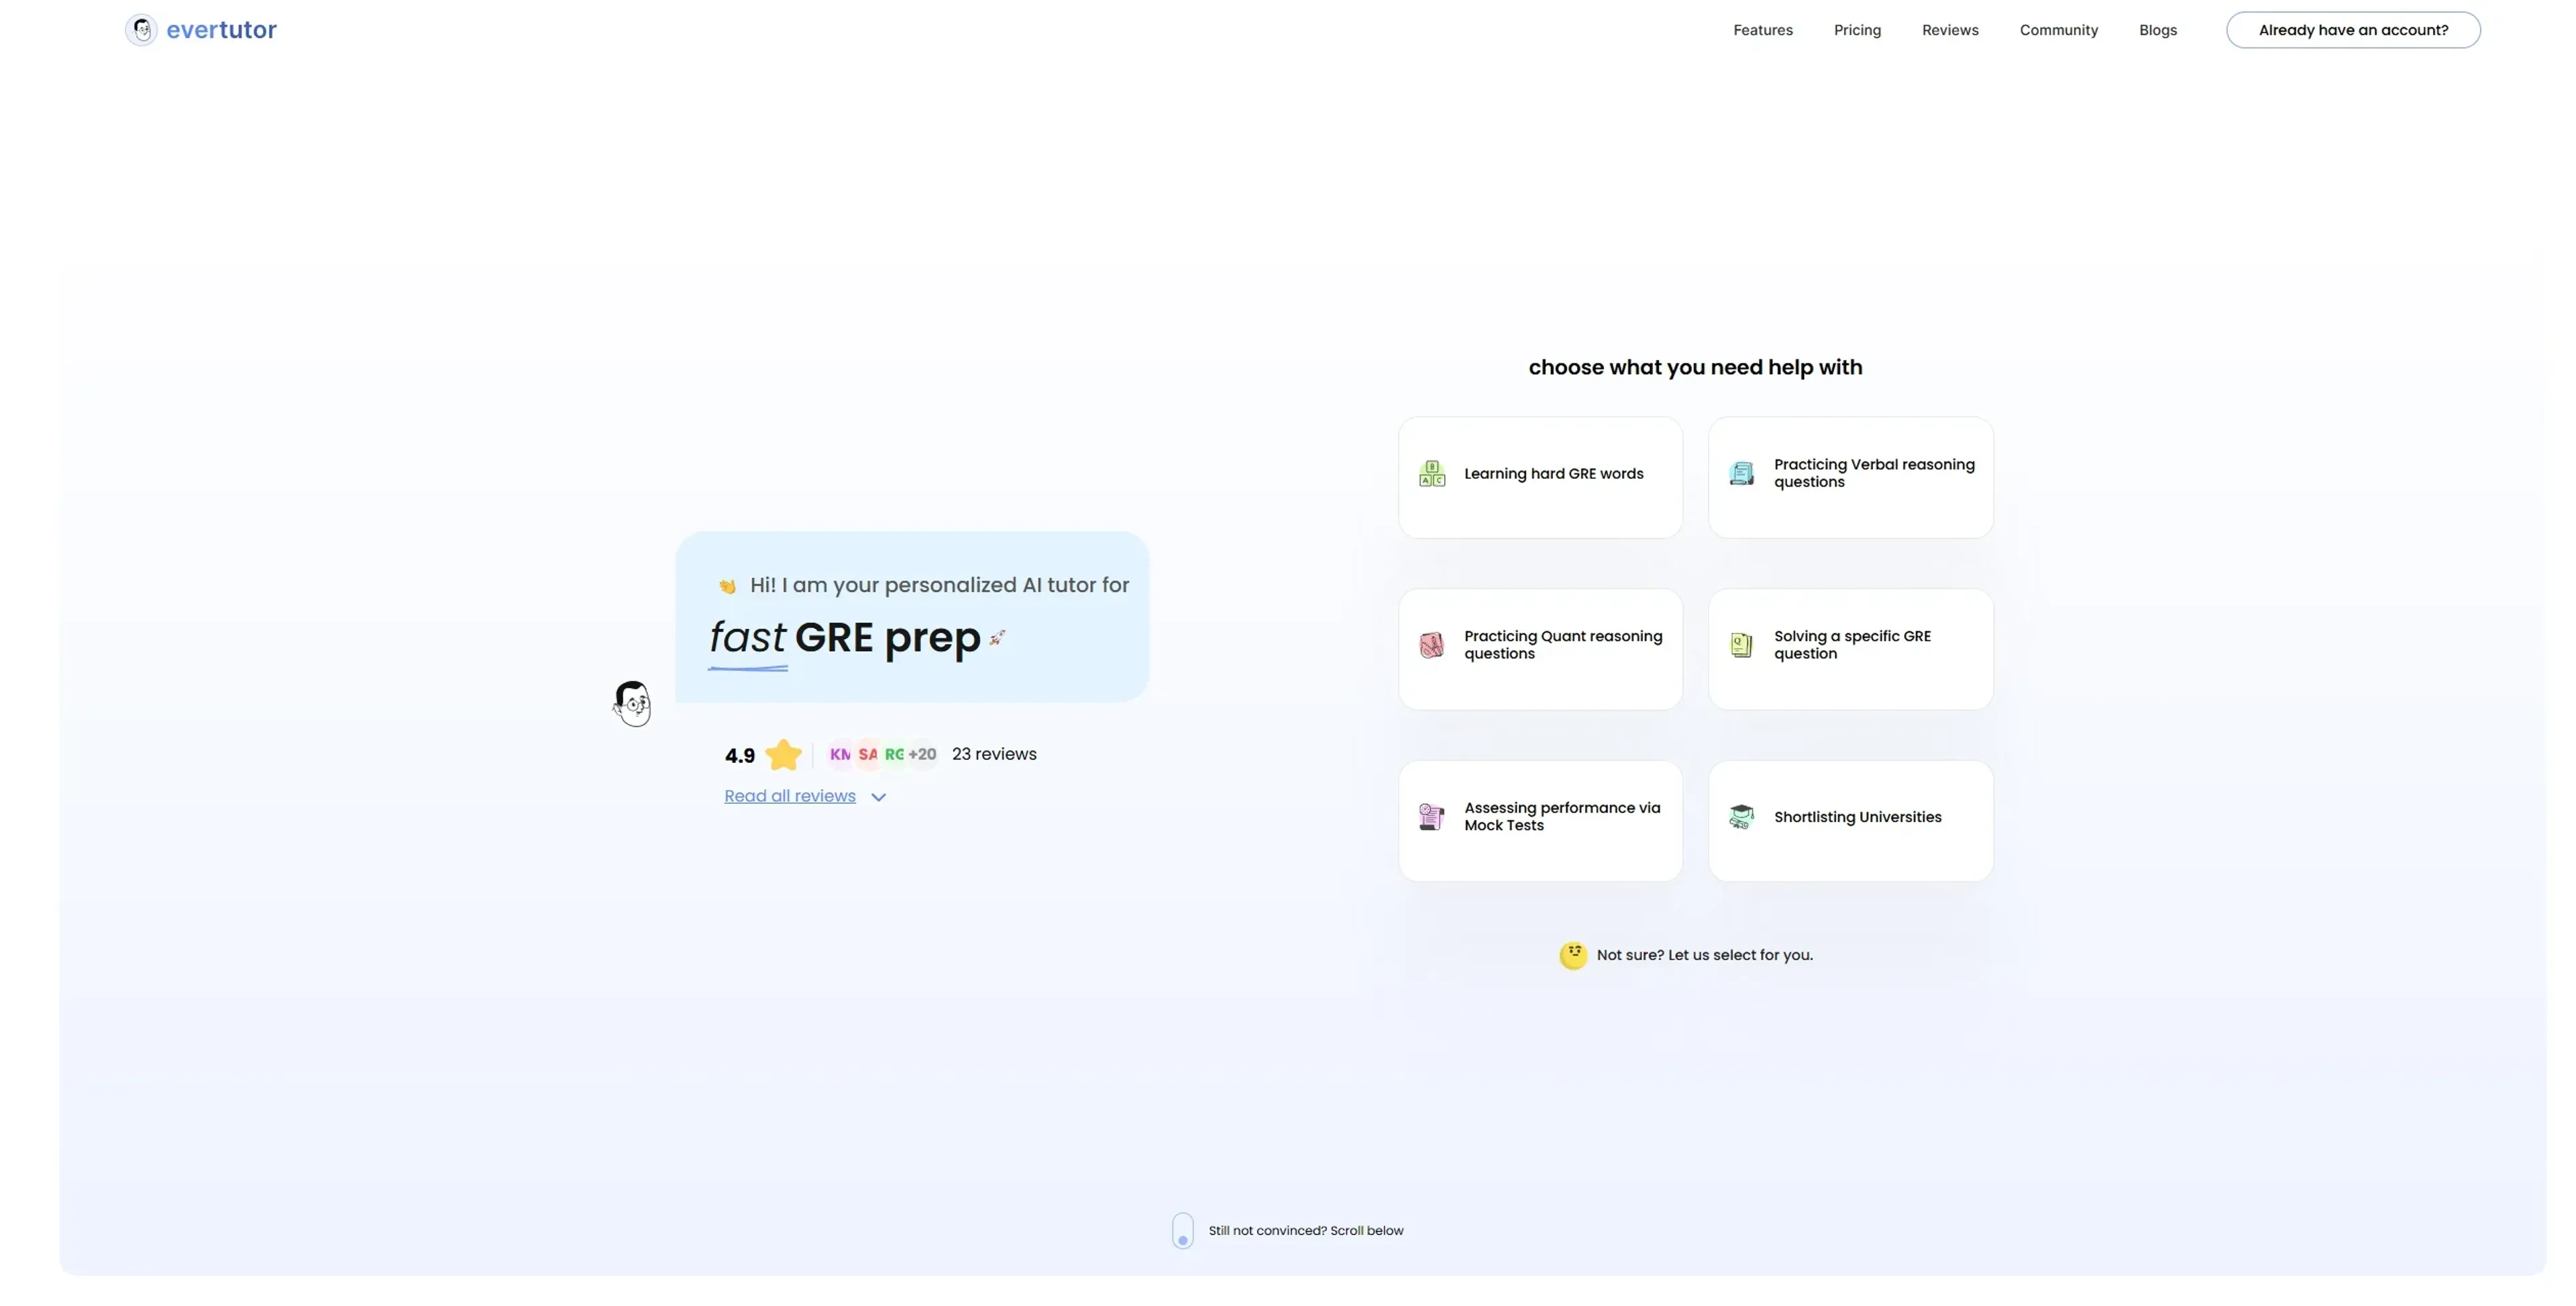Click the Quant reasoning icon
This screenshot has width=2576, height=1306.
click(x=1431, y=646)
